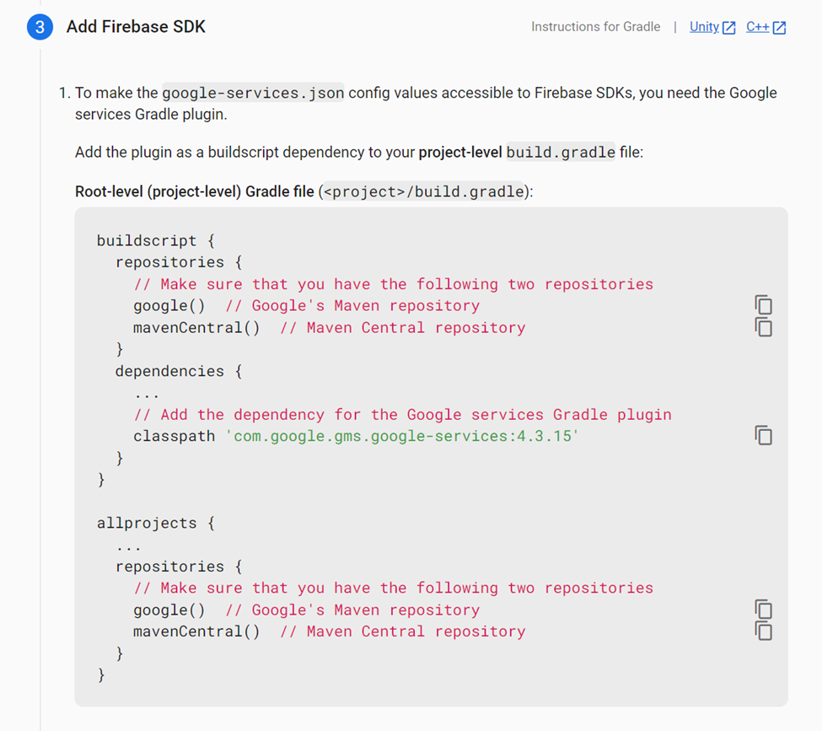Click "Root-level (project-level) Gradle file" label

(195, 191)
